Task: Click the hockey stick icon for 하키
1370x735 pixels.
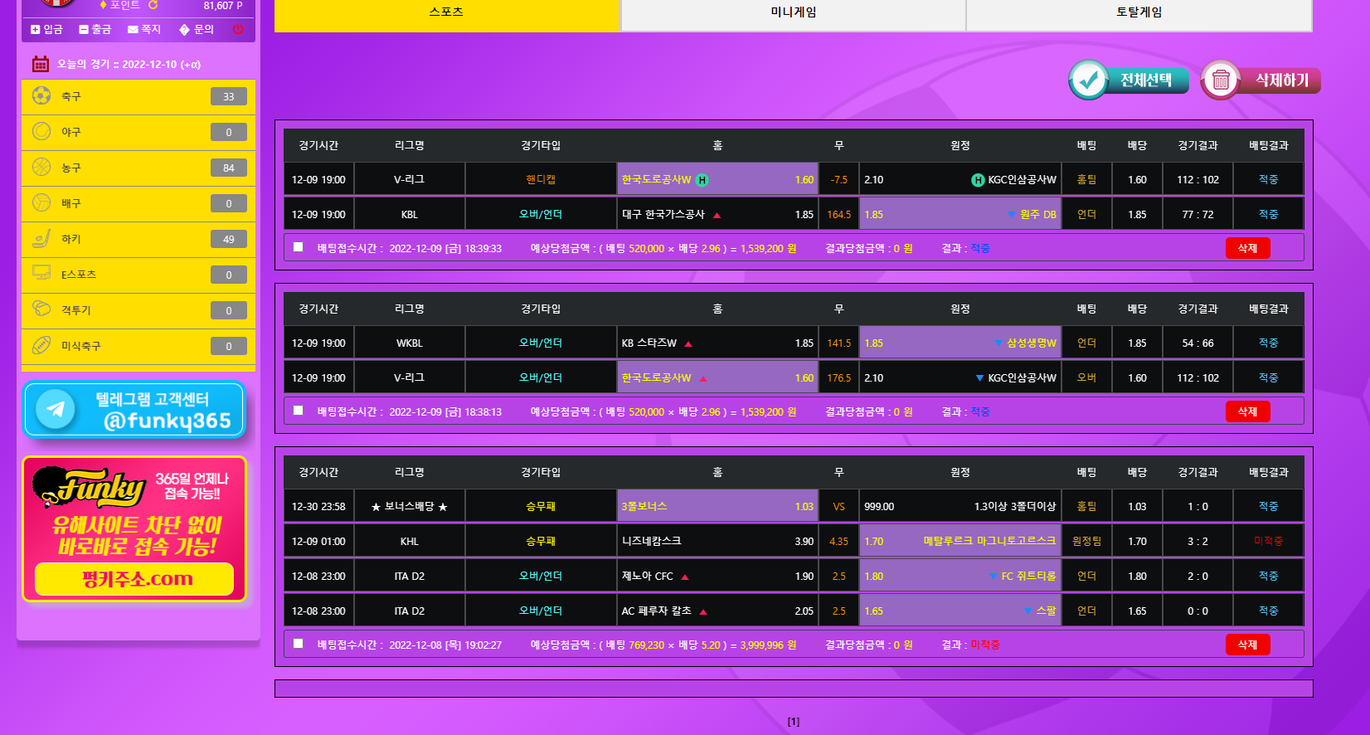Action: [41, 239]
